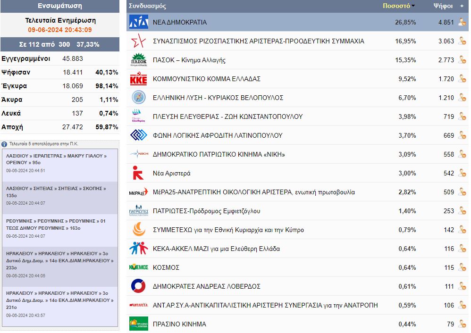
Task: Click the red ΚΚΕ logo
Action: click(x=138, y=79)
